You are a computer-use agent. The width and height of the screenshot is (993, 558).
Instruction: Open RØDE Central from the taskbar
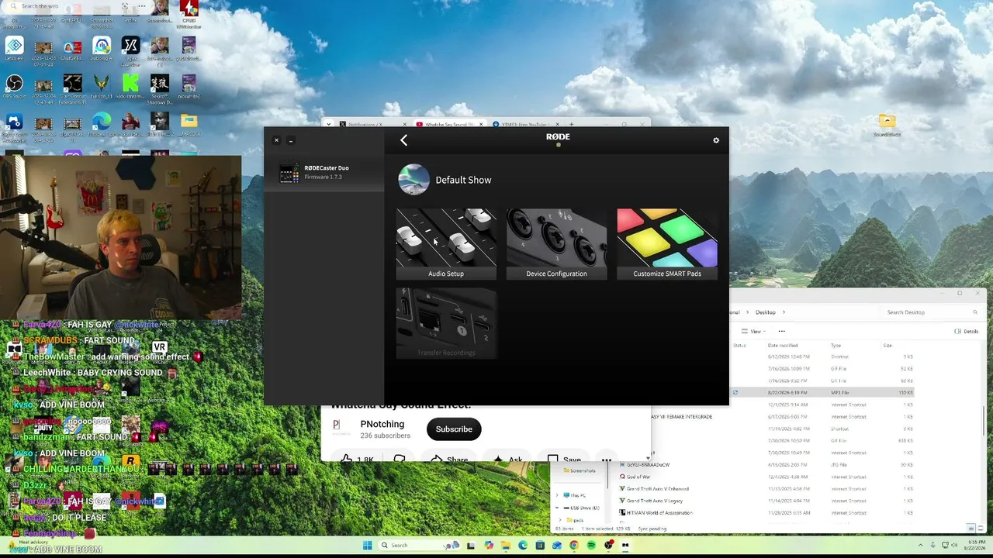tap(625, 545)
